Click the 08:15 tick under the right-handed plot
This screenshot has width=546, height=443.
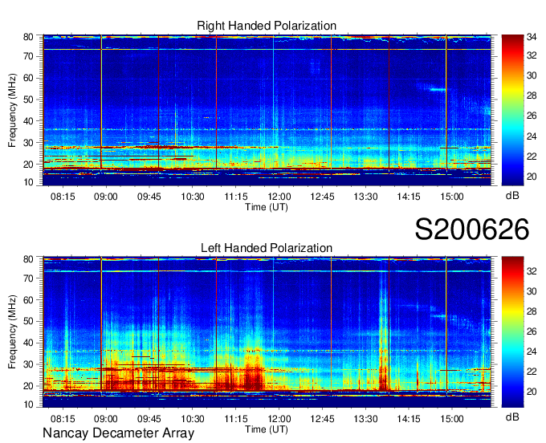point(63,197)
